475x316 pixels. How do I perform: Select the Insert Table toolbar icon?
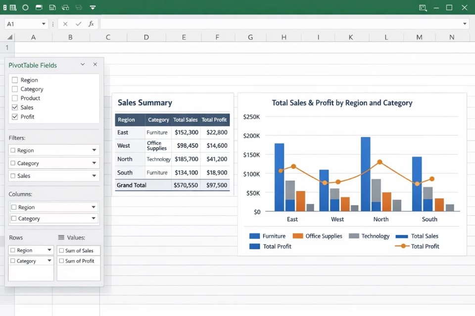13,7
